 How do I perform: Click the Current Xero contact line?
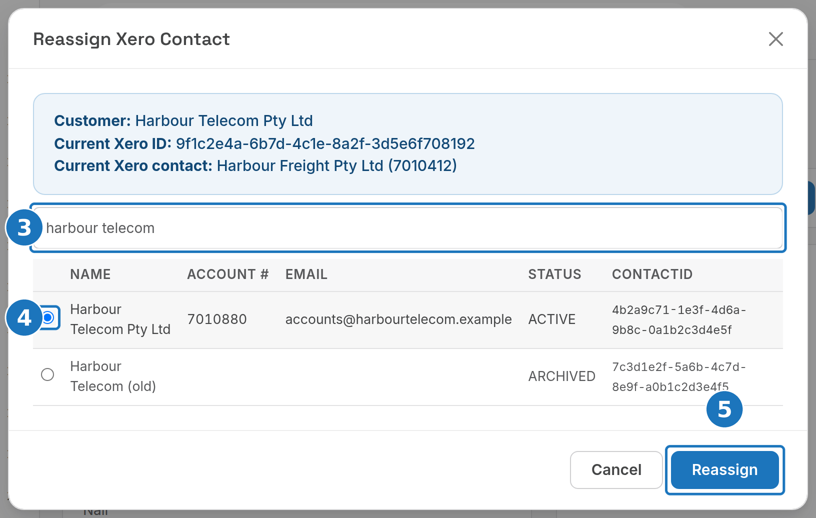(255, 165)
